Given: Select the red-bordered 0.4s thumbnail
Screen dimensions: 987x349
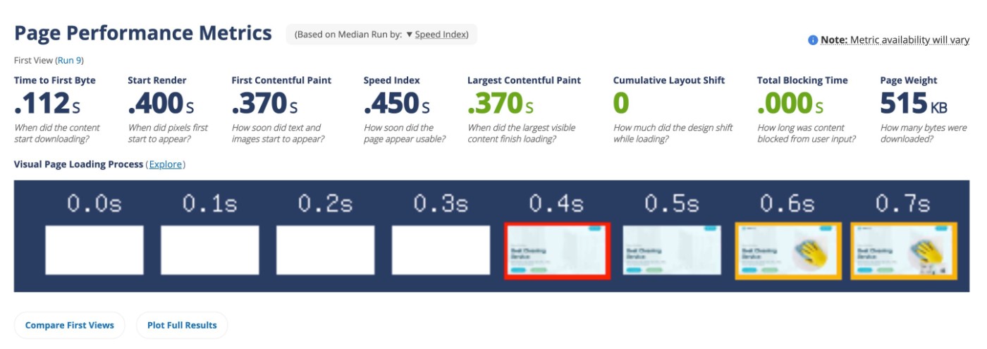Looking at the screenshot, I should point(556,251).
